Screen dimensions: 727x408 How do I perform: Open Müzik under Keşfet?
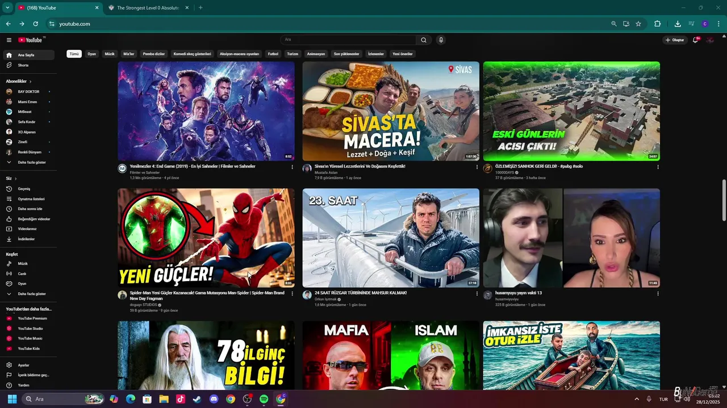coord(30,263)
